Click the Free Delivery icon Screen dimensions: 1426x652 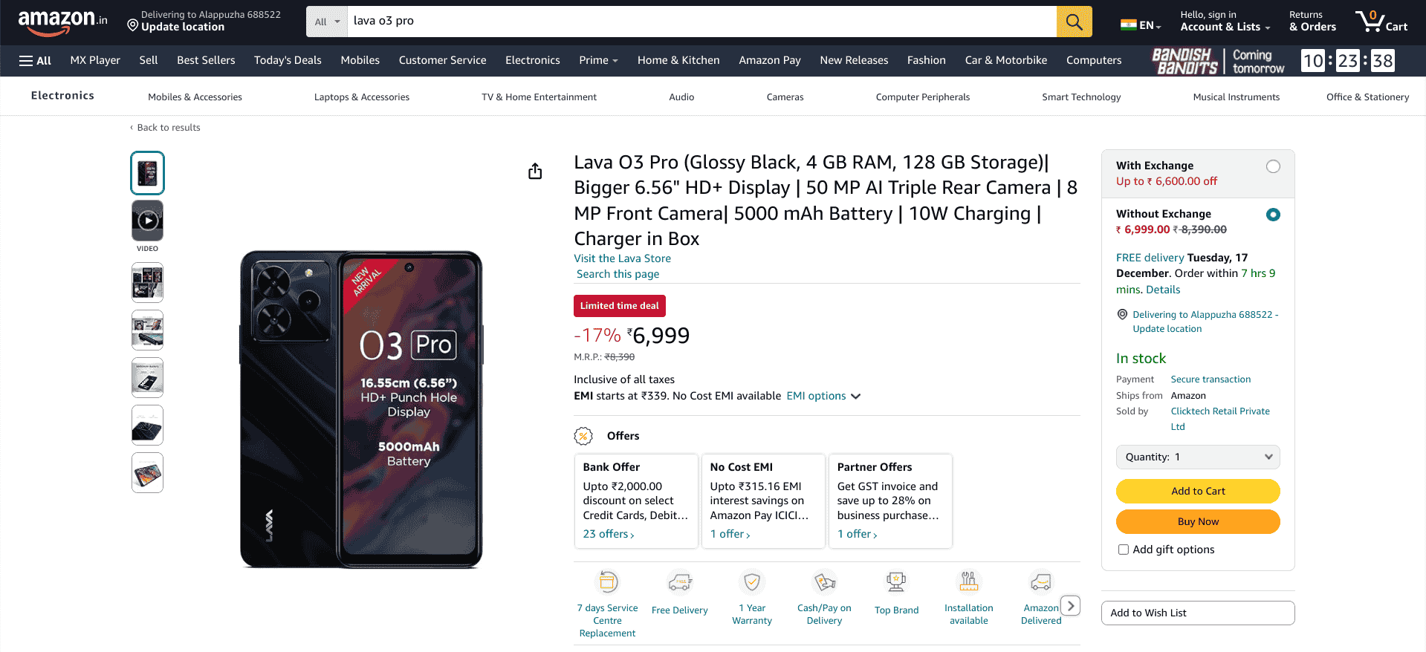679,582
